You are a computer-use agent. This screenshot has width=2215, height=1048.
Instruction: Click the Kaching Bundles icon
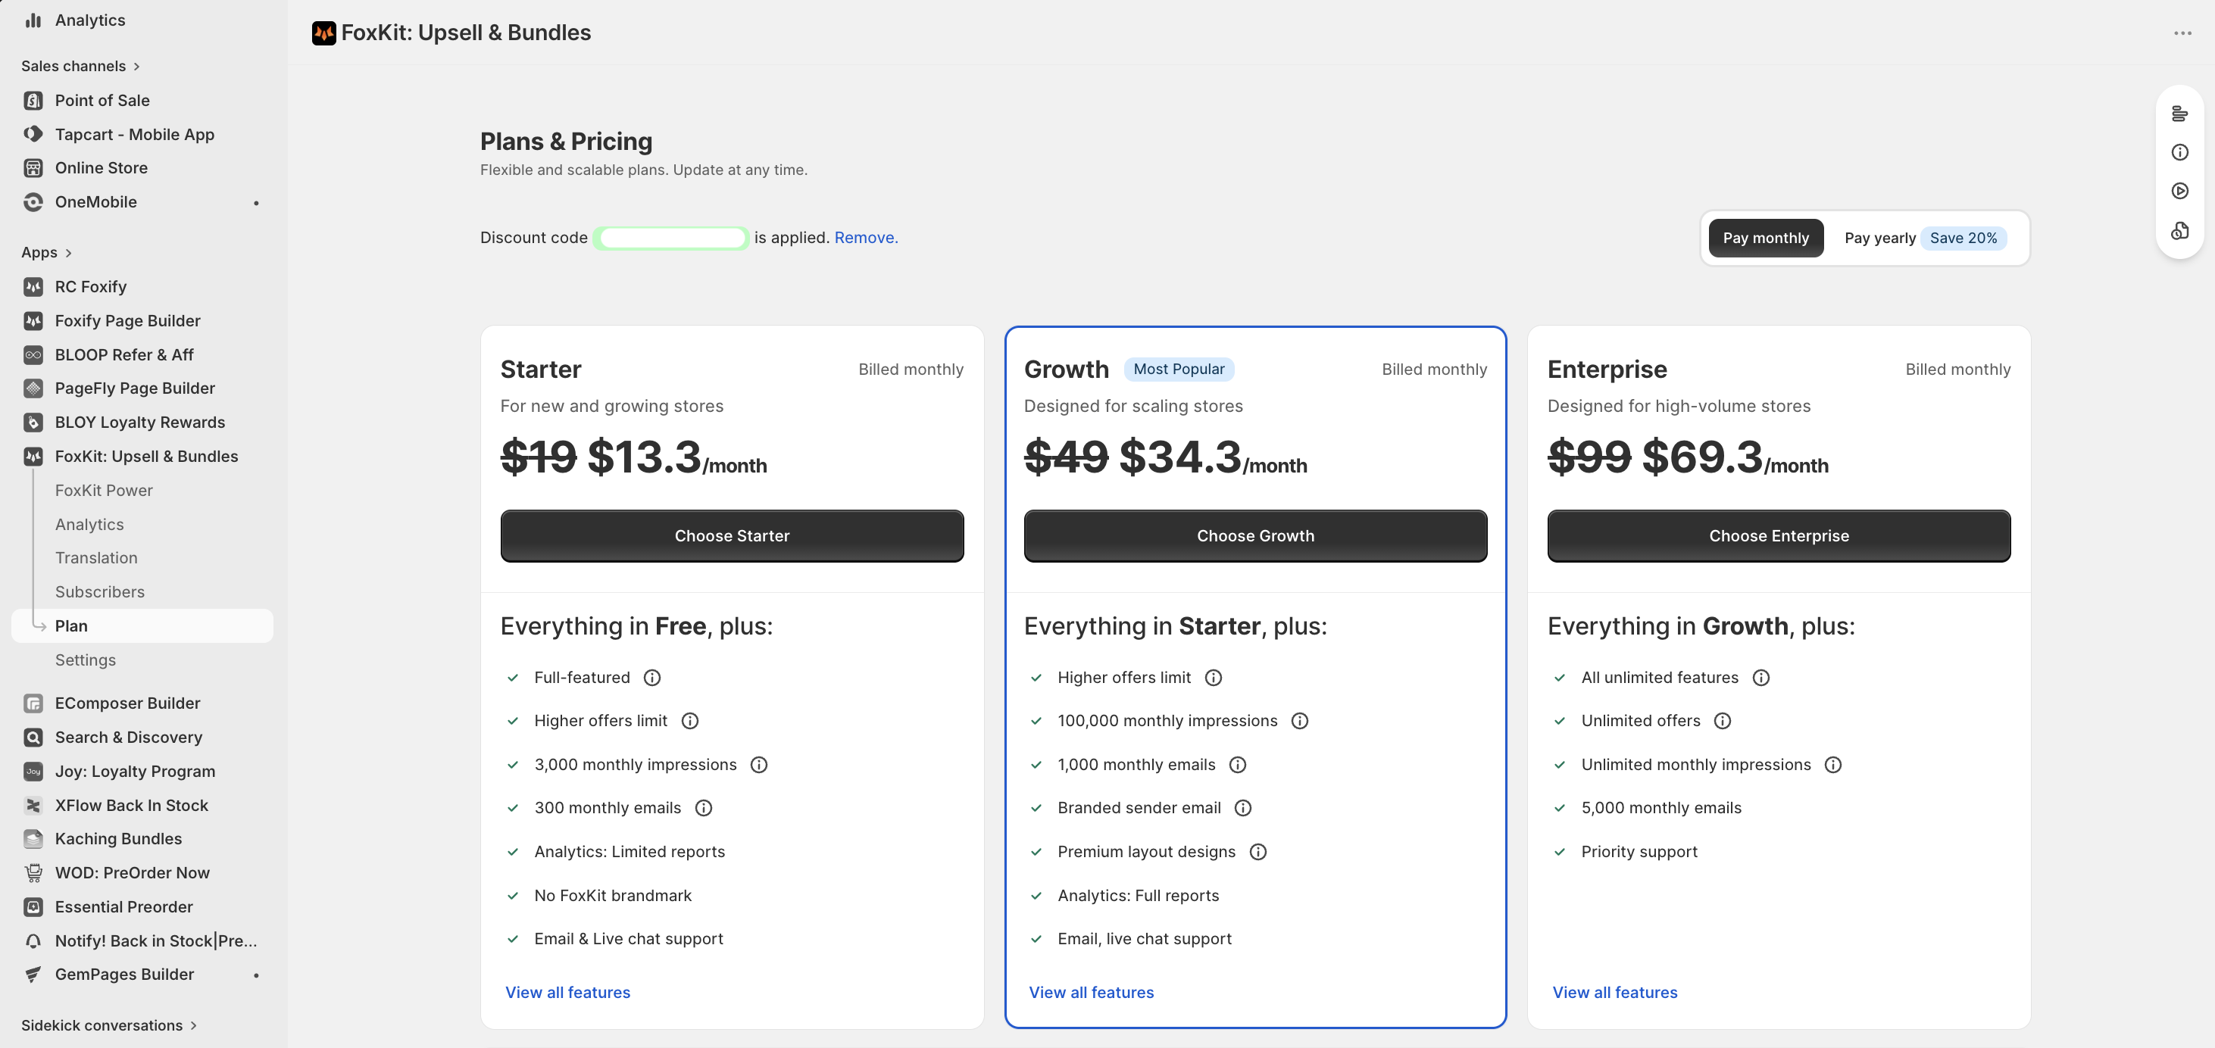point(33,839)
